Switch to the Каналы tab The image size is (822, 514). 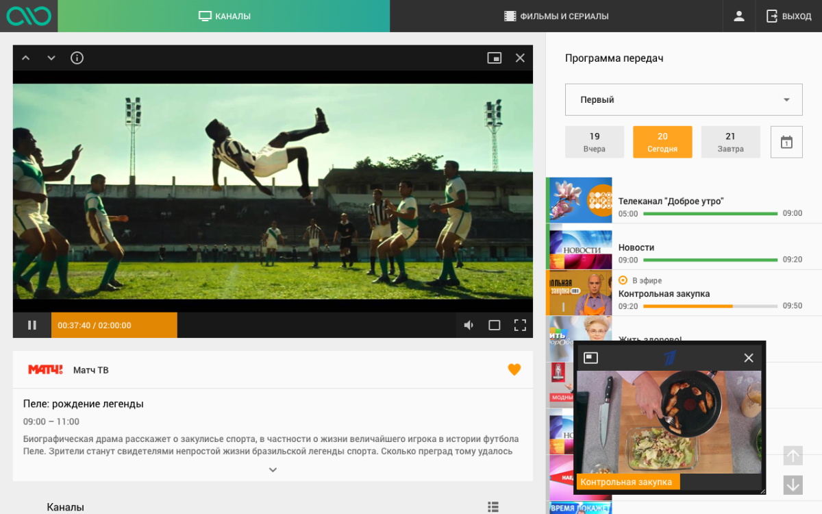[x=224, y=16]
